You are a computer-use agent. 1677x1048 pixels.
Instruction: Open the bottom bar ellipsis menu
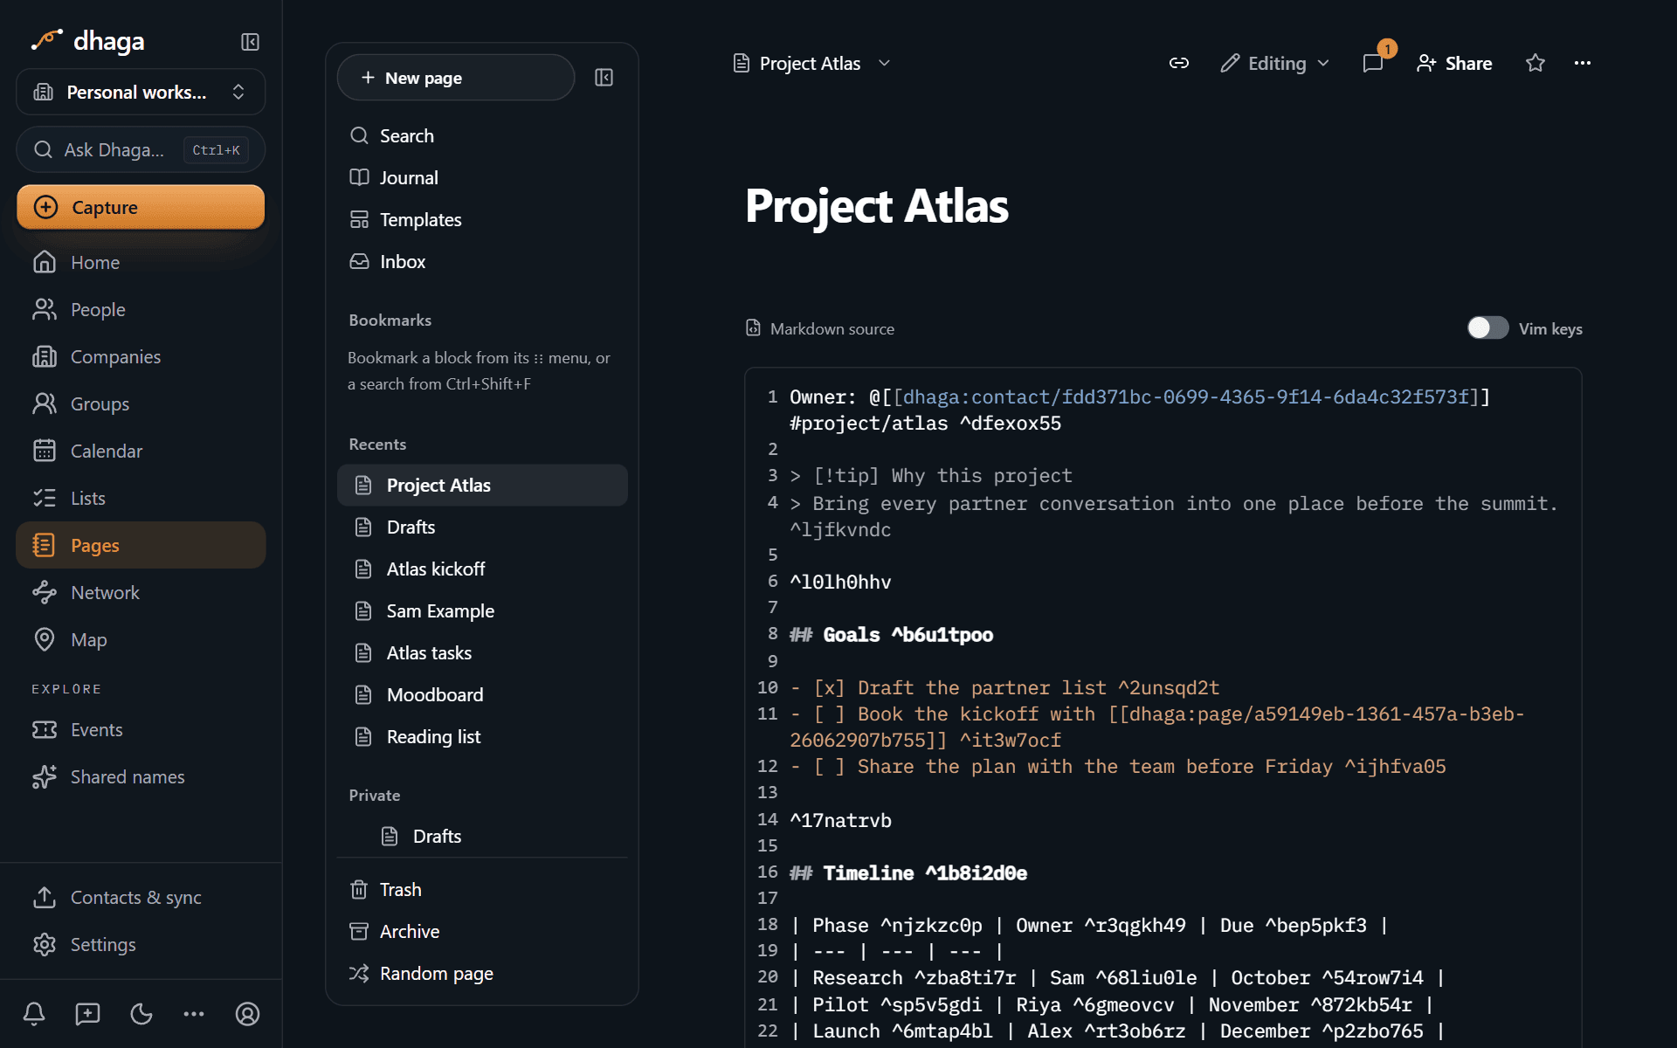[194, 1014]
